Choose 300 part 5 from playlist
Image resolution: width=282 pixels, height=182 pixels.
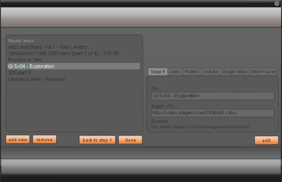tap(73, 73)
